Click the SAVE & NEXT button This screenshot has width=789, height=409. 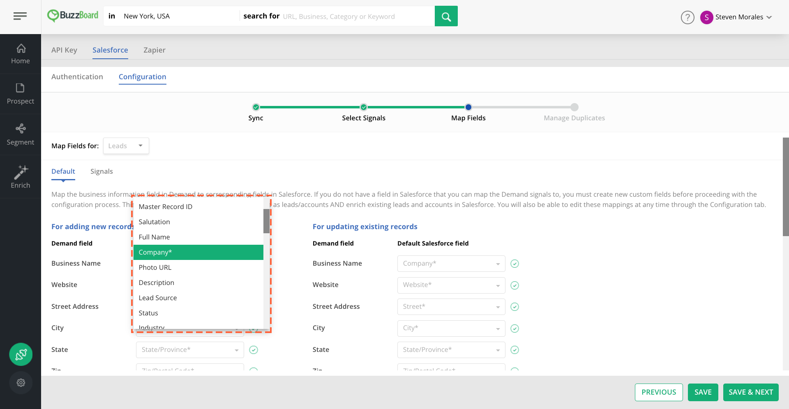751,392
